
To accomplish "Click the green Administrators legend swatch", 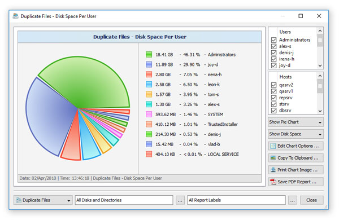I will [149, 55].
